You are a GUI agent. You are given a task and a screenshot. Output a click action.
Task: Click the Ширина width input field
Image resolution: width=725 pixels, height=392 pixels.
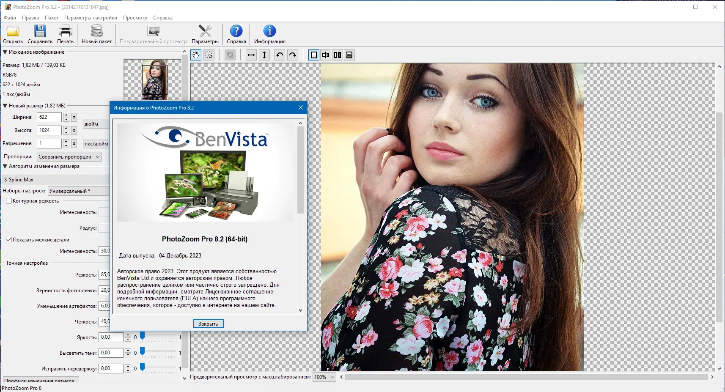click(49, 117)
